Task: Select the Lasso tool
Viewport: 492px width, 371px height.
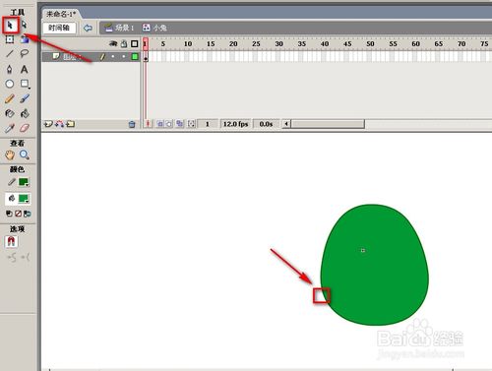Action: coord(25,53)
